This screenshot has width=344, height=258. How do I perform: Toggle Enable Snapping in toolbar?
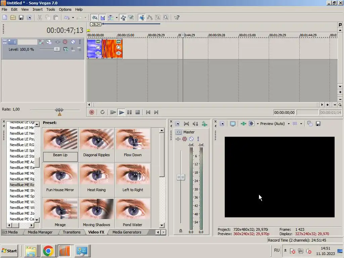(94, 17)
